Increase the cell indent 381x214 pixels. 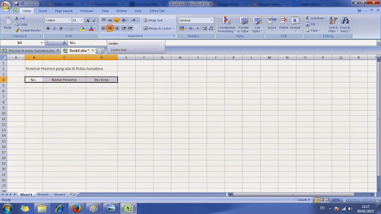130,29
